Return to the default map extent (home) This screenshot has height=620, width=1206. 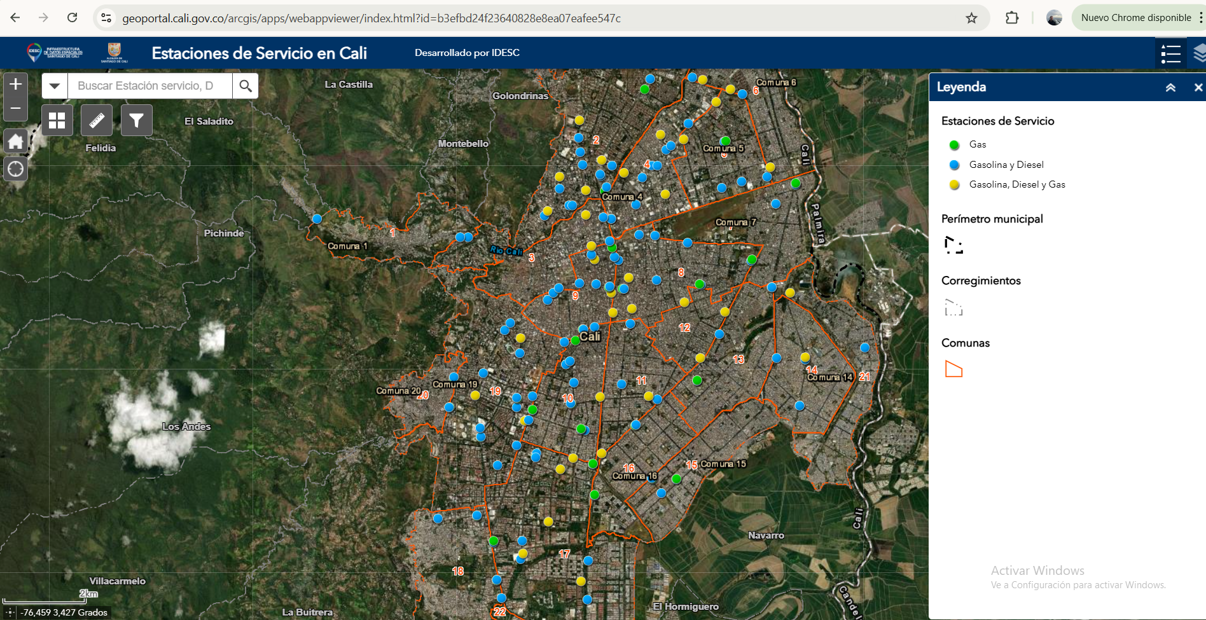(16, 141)
